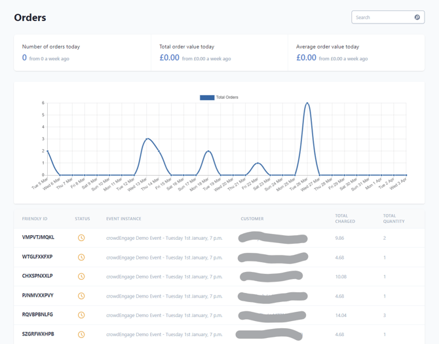
Task: Click the chart peak at Tue 26 Mar
Action: click(307, 103)
